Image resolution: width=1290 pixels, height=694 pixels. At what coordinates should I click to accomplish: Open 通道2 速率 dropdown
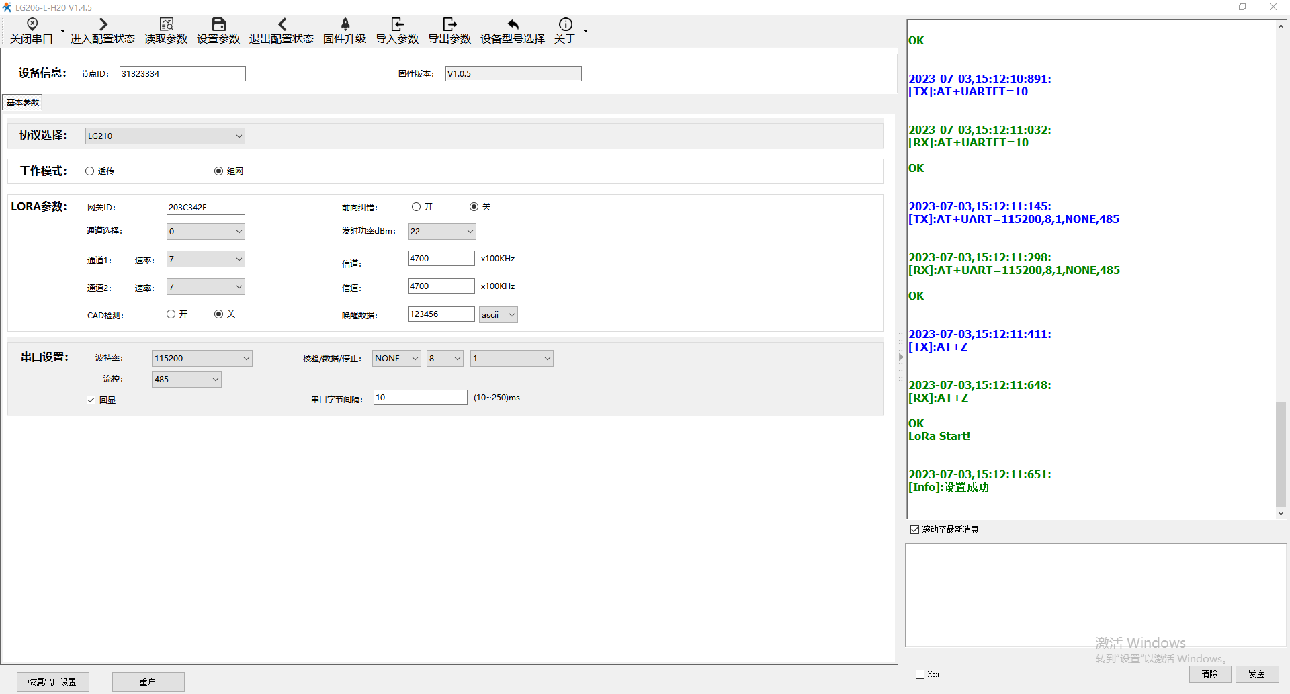206,287
